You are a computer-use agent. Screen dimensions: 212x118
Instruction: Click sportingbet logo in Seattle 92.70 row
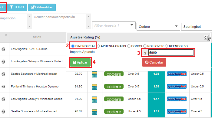[x=177, y=74]
